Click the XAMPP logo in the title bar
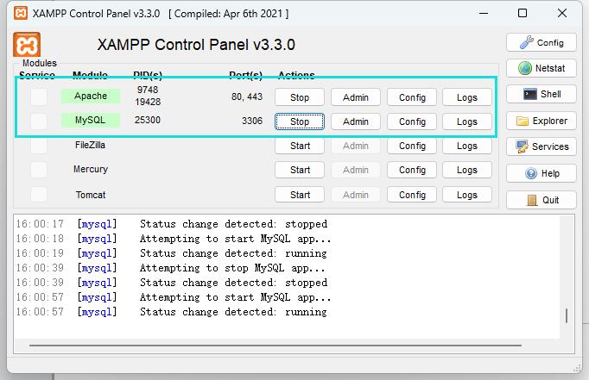The height and width of the screenshot is (380, 589). (x=21, y=13)
